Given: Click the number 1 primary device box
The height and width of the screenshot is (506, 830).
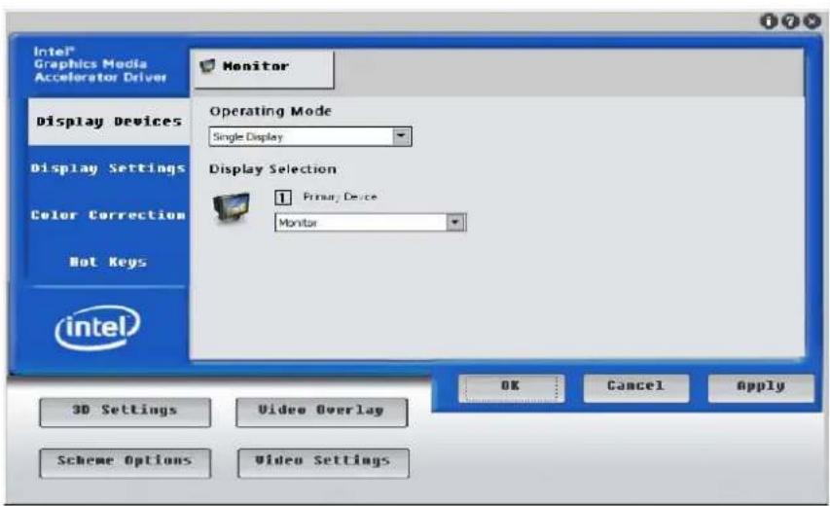Looking at the screenshot, I should [x=282, y=198].
